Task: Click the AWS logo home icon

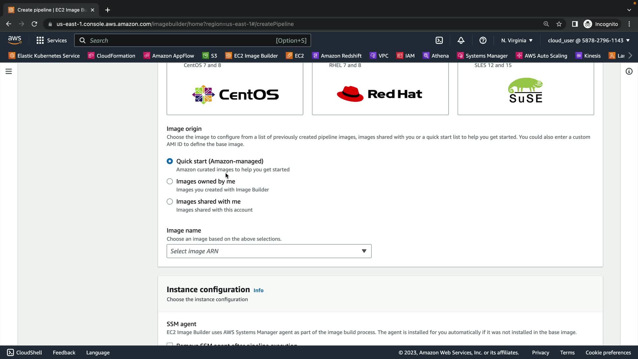Action: (15, 40)
